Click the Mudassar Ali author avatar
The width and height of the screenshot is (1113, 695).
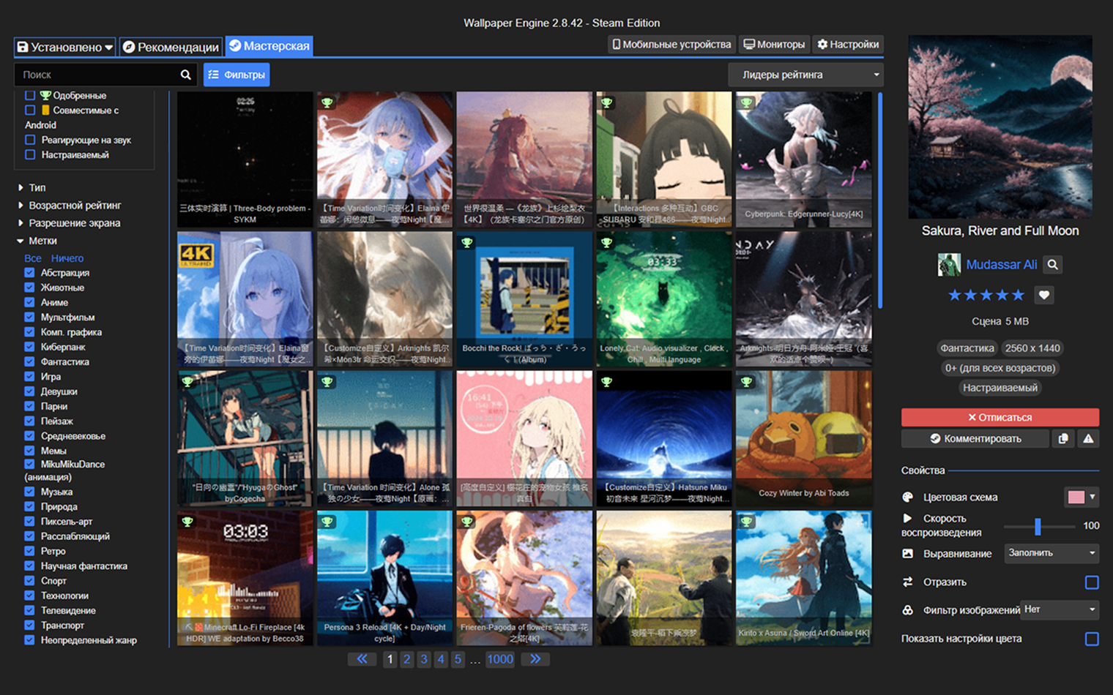[x=949, y=265]
